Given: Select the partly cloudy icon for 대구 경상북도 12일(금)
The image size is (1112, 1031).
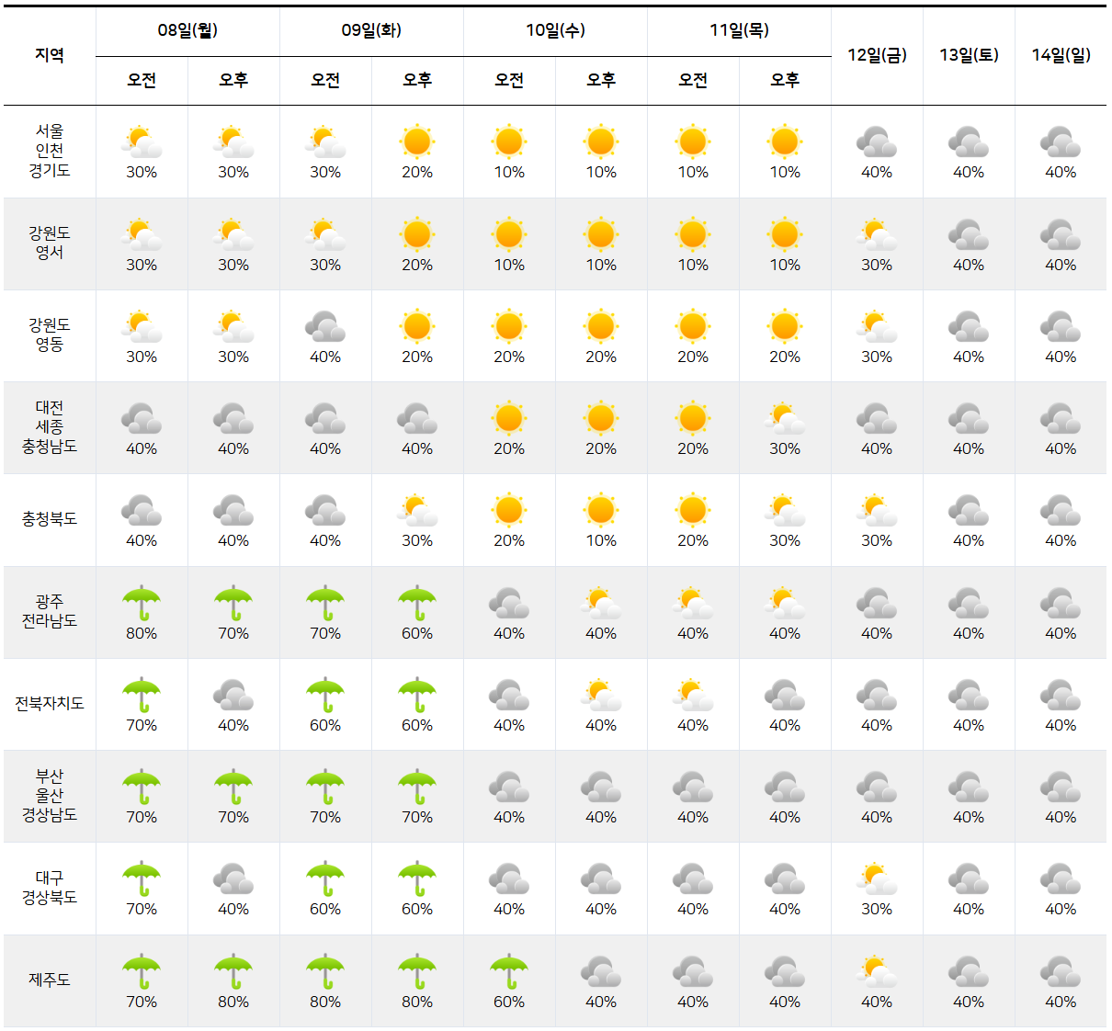Looking at the screenshot, I should [877, 878].
